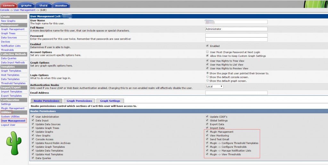The width and height of the screenshot is (328, 165).
Task: Click Logout User link
Action: 8,125
